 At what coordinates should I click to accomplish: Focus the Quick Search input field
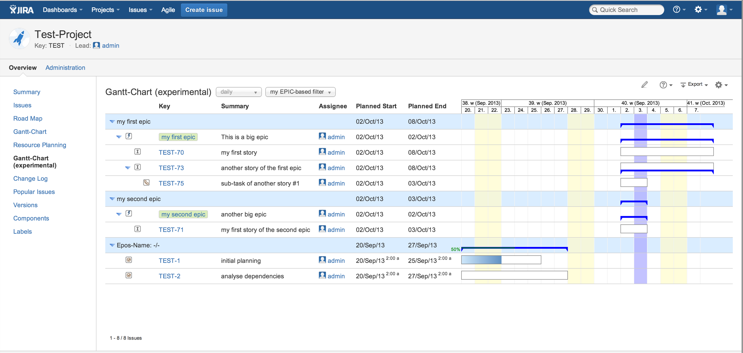point(627,10)
